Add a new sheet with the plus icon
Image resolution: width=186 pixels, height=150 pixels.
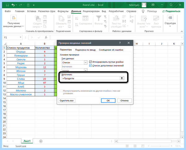click(41, 141)
